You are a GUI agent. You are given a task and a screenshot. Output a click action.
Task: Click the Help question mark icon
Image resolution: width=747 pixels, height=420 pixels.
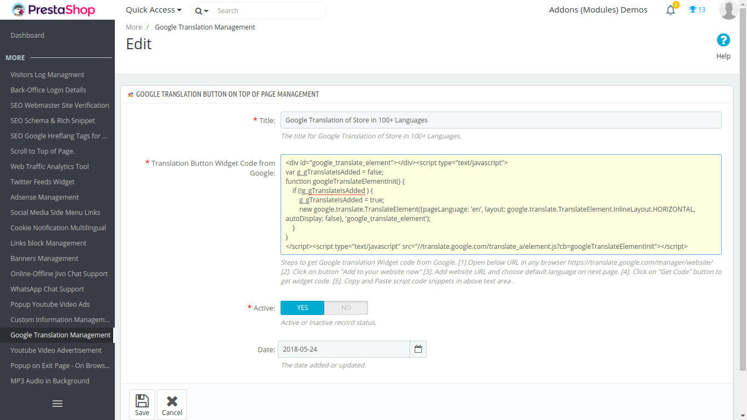[723, 40]
